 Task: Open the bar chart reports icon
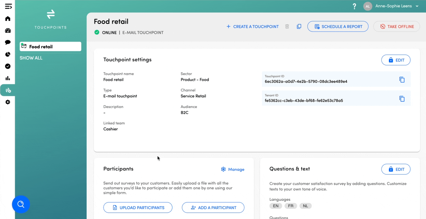[8, 78]
